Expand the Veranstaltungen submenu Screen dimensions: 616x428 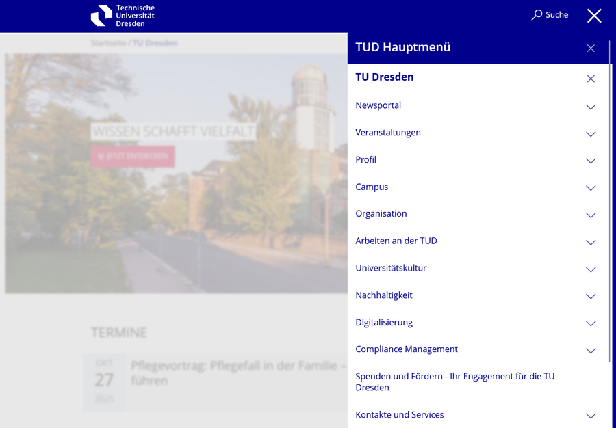coord(591,134)
